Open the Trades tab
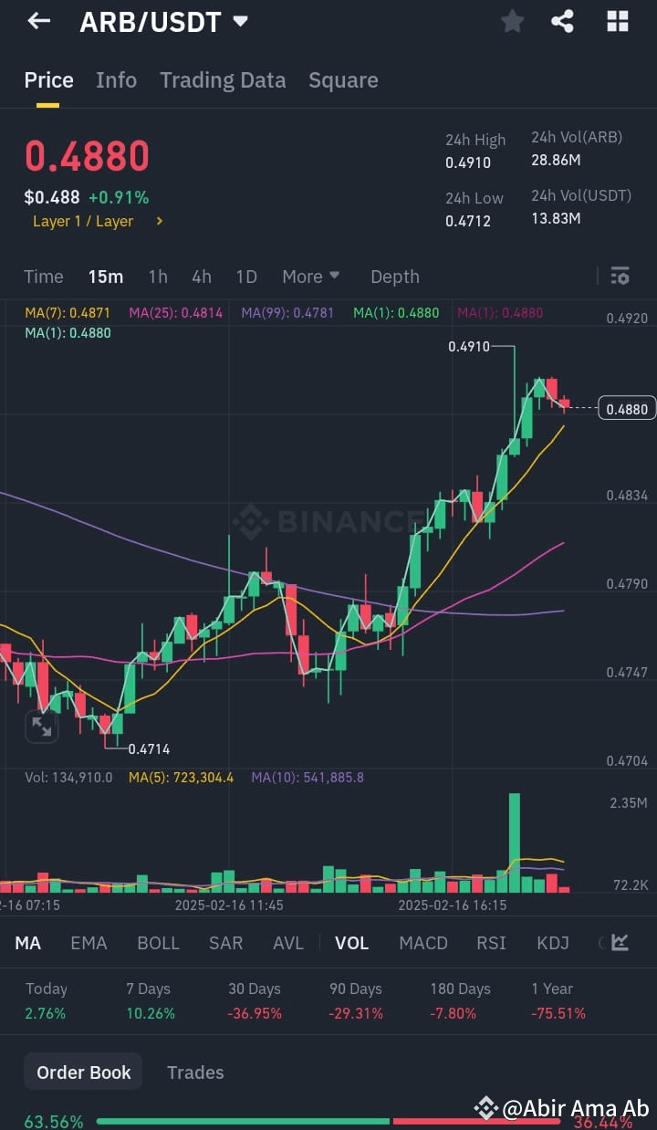The height and width of the screenshot is (1130, 657). [195, 1072]
